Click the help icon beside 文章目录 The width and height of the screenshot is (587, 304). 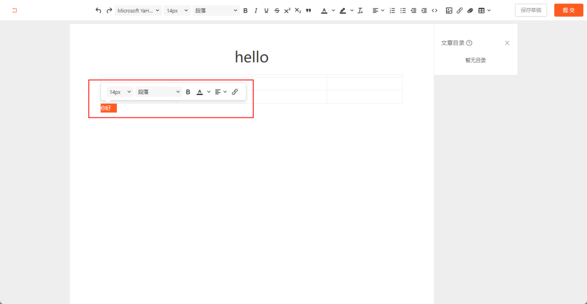[x=469, y=43]
